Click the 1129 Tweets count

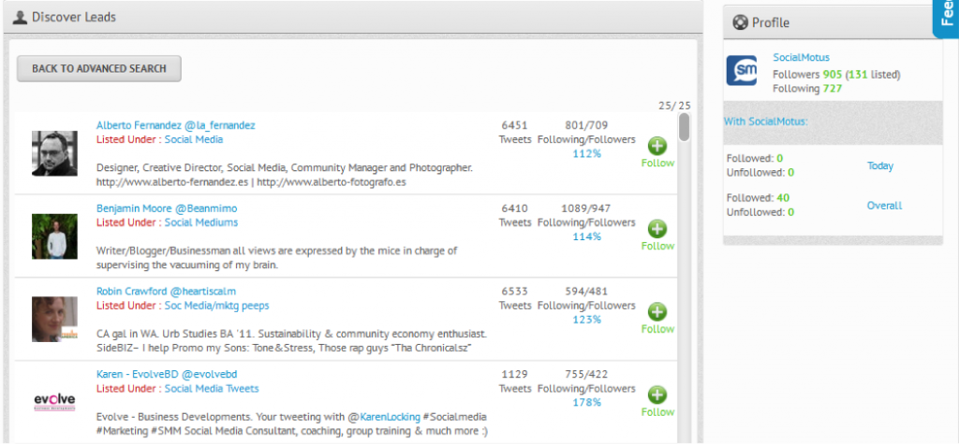(x=514, y=375)
